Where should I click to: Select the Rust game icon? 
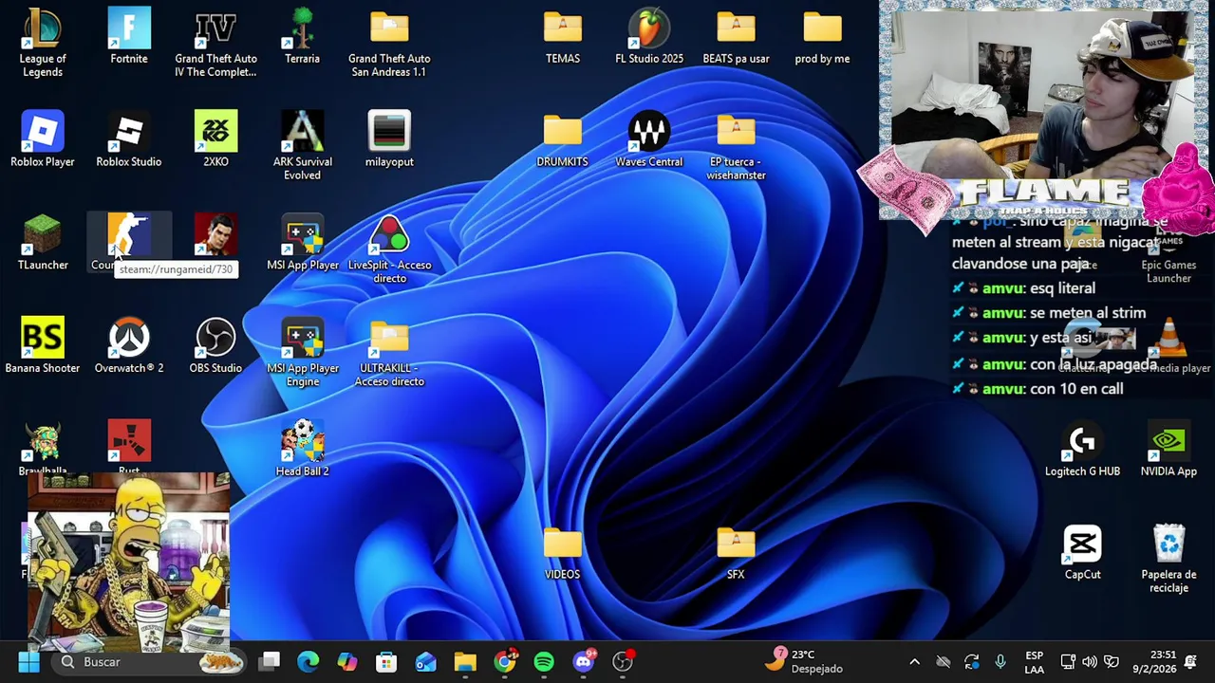coord(129,446)
